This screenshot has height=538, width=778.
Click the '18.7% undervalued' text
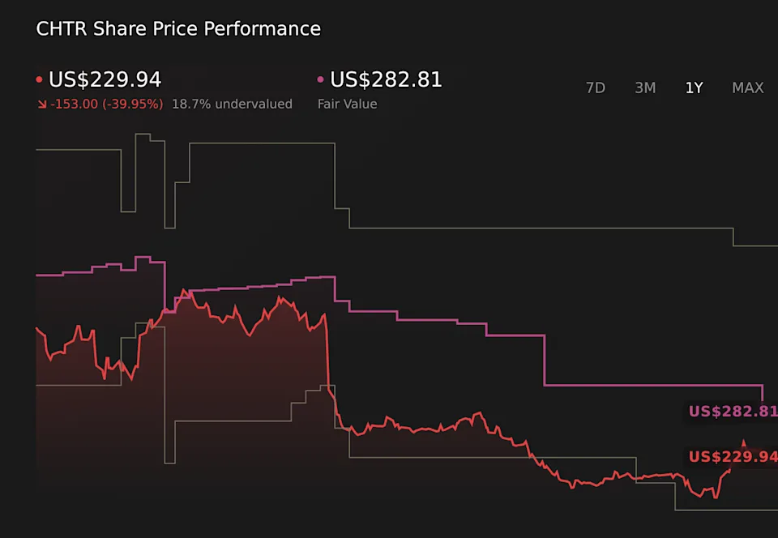[x=232, y=105]
